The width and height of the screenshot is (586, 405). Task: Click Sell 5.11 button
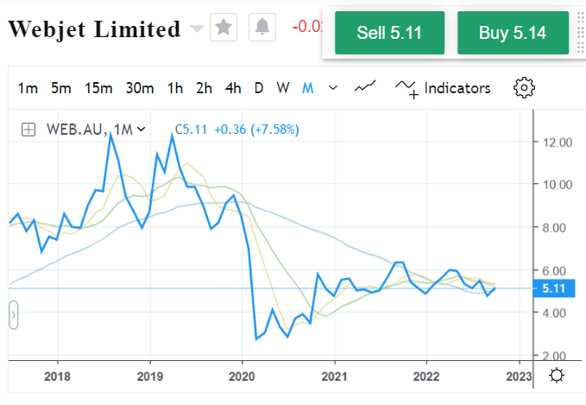[389, 33]
